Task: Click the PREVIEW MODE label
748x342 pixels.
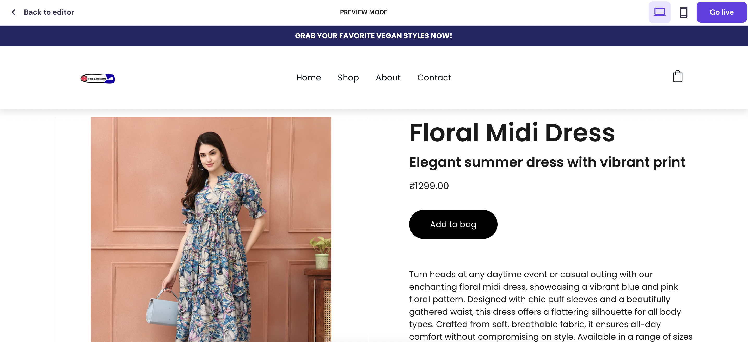Action: coord(364,12)
